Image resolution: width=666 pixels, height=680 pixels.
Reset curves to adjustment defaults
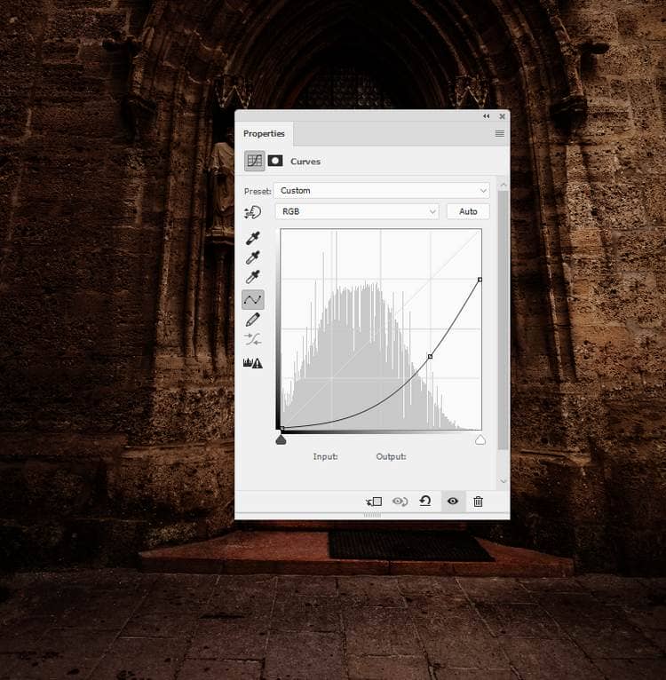pos(425,502)
